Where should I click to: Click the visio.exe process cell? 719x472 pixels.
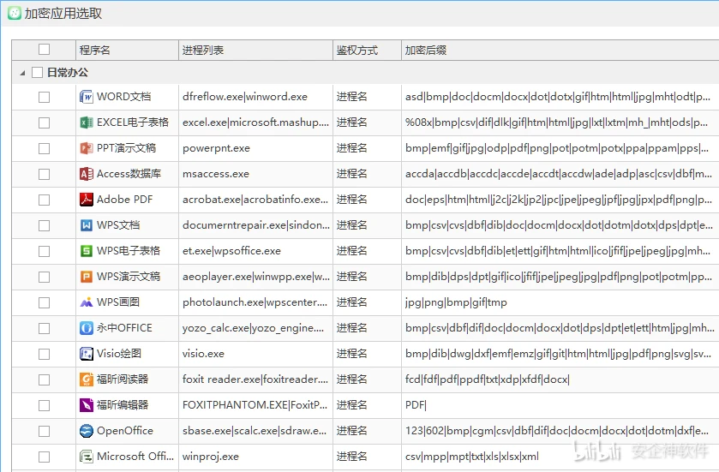pos(255,353)
